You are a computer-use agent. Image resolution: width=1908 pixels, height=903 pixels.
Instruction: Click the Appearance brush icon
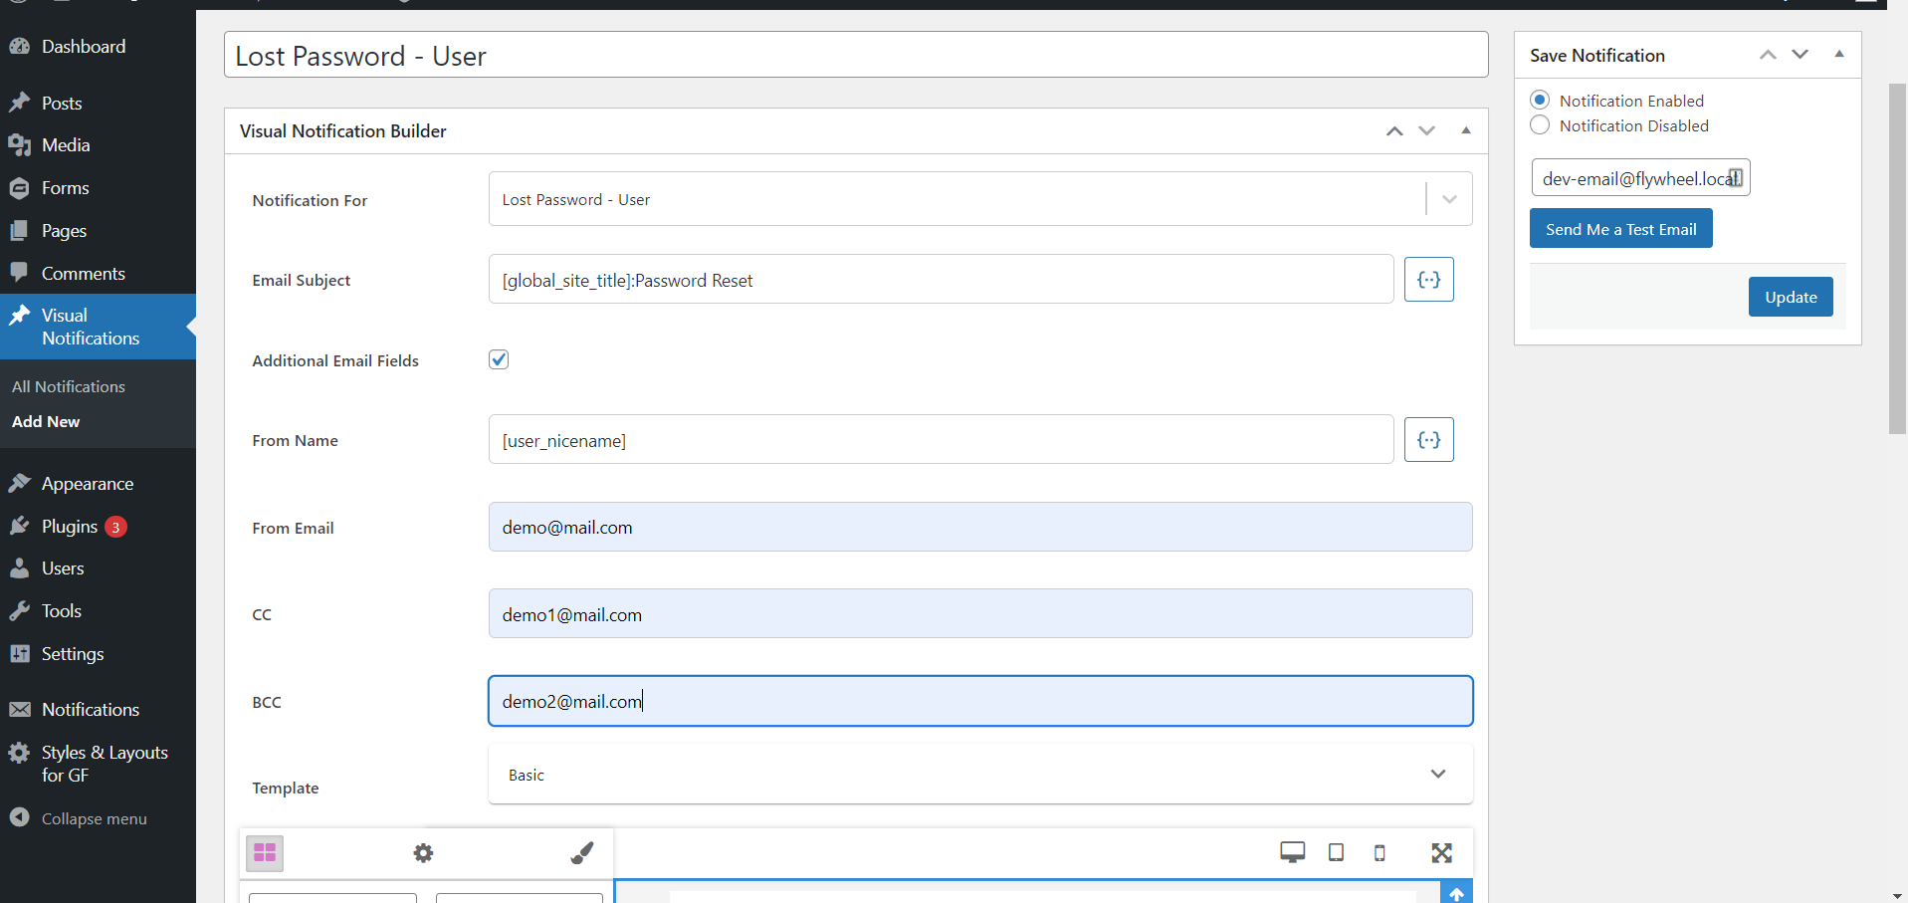point(19,483)
